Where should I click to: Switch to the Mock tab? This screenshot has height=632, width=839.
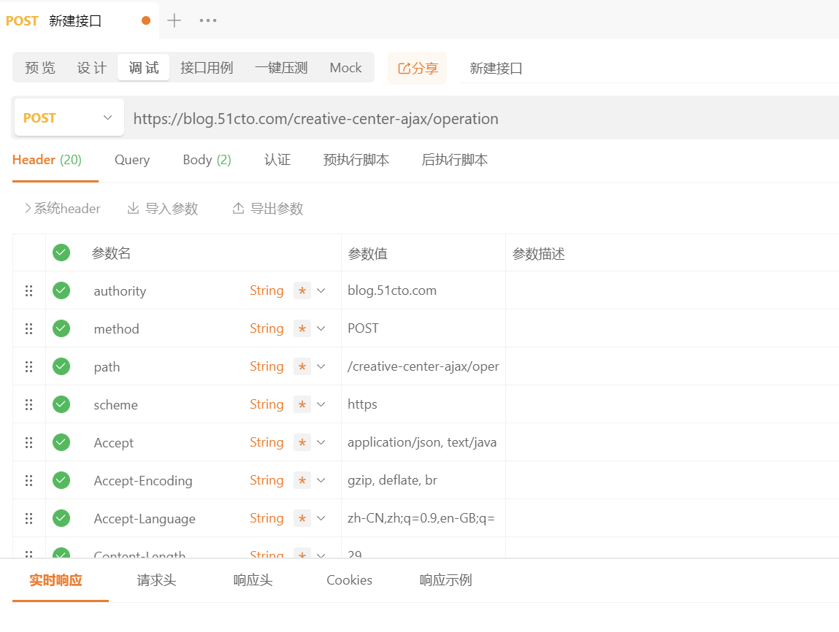(x=345, y=67)
